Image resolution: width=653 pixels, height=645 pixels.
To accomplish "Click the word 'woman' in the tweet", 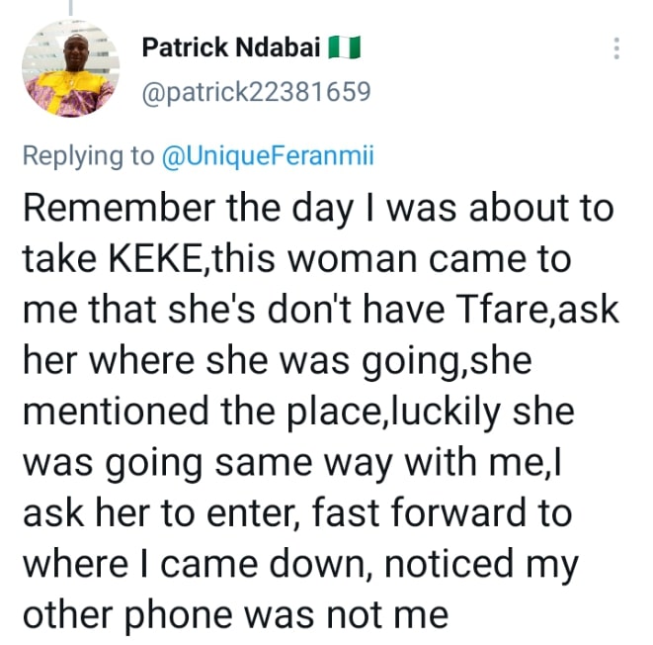I will (353, 259).
